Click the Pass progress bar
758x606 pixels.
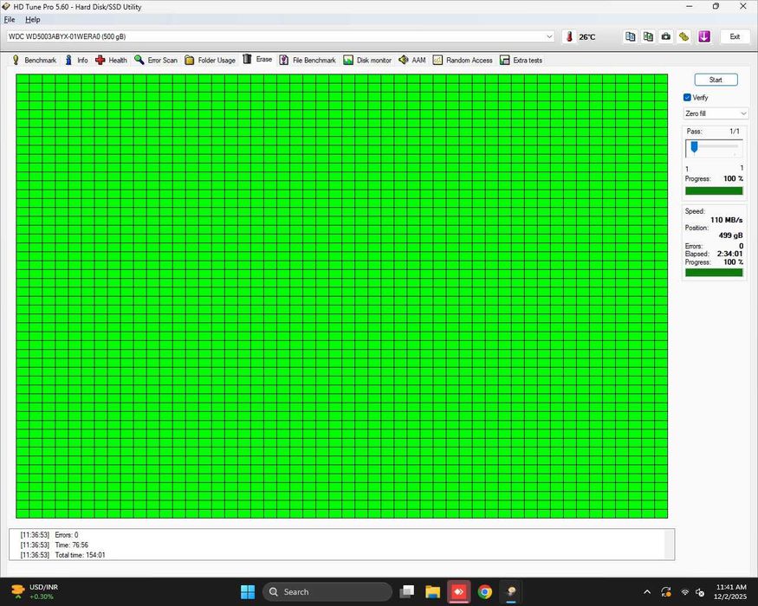(x=714, y=190)
